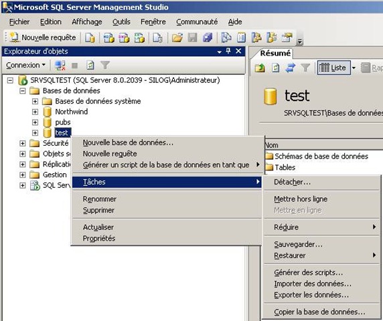383x321 pixels.
Task: Open the Edition menu
Action: click(51, 21)
